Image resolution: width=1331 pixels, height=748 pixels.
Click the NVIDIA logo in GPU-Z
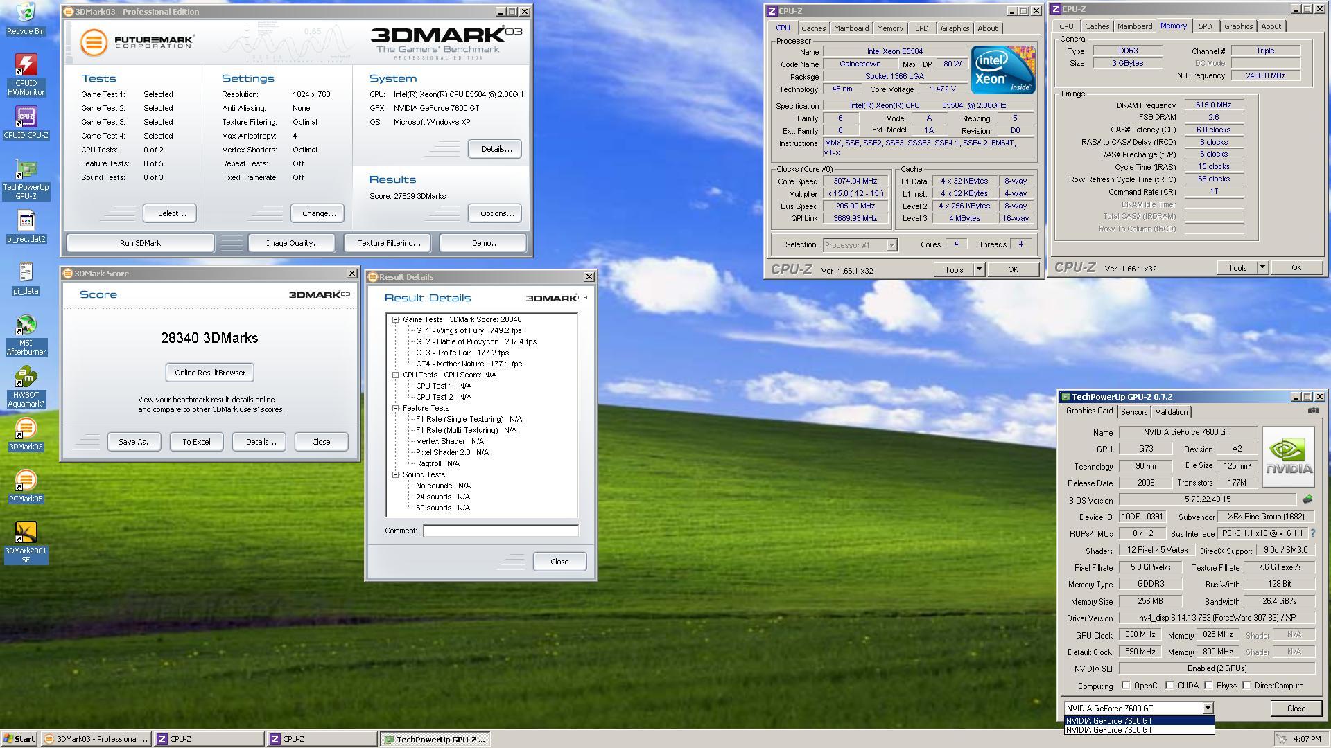1289,456
